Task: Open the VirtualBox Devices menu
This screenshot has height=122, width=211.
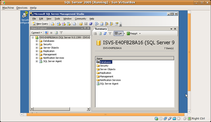Action: coord(22,8)
